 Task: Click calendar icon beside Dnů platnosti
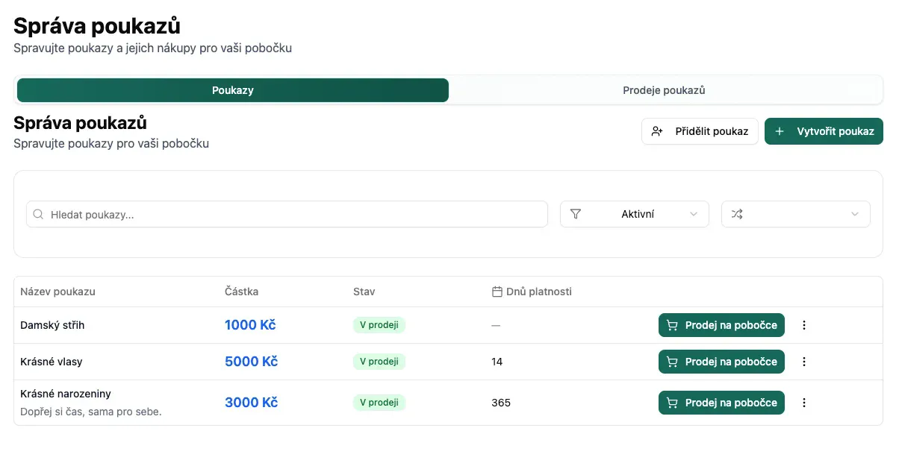pyautogui.click(x=497, y=292)
